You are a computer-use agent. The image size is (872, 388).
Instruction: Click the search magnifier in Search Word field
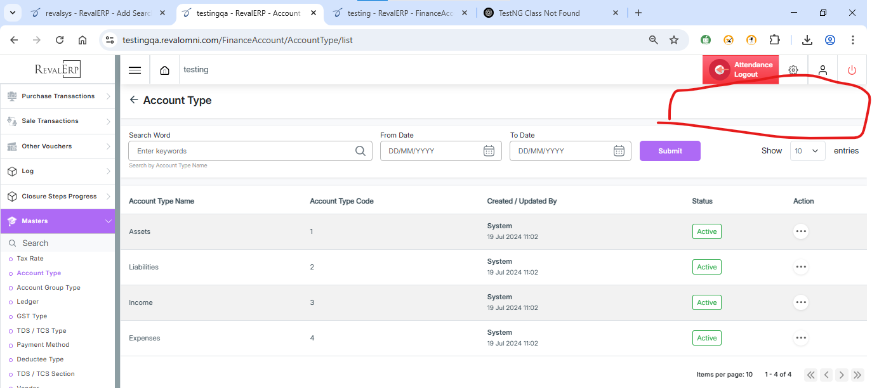(x=360, y=151)
